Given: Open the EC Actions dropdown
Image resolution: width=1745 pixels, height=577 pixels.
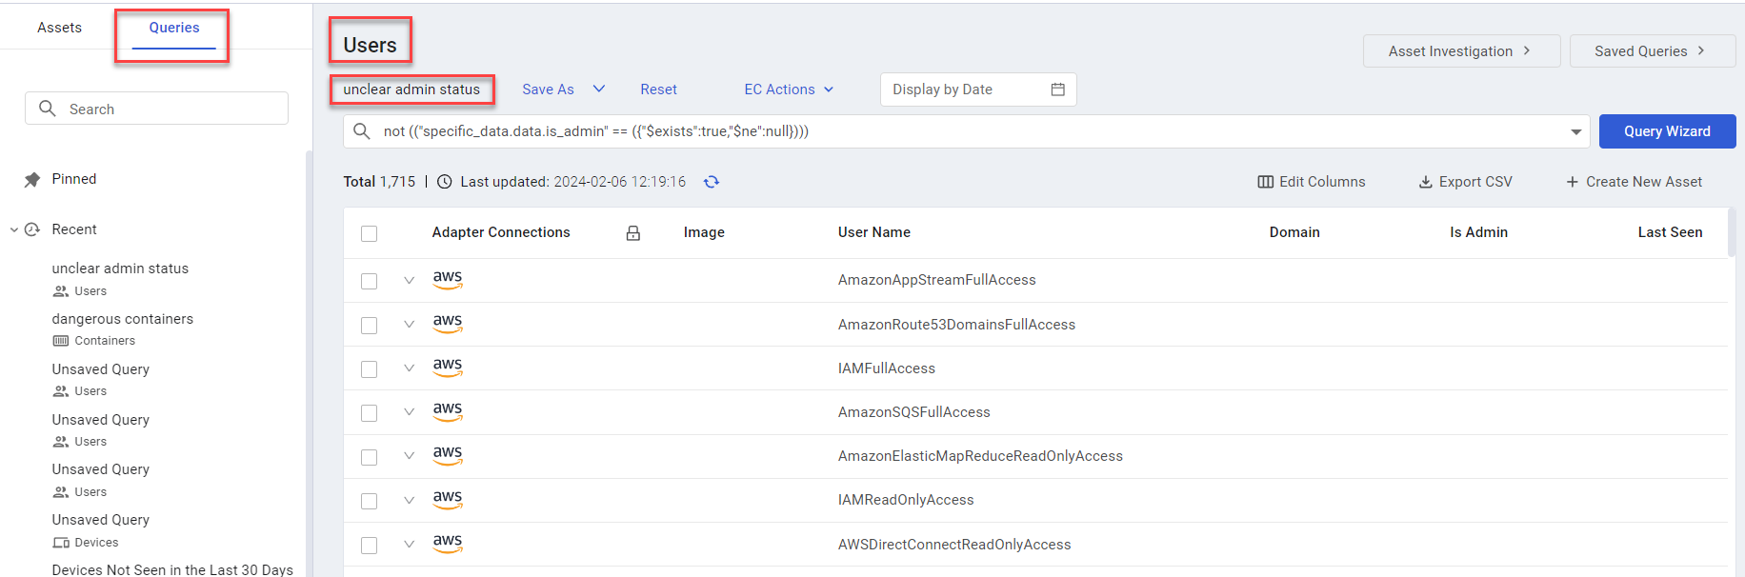Looking at the screenshot, I should coord(789,90).
